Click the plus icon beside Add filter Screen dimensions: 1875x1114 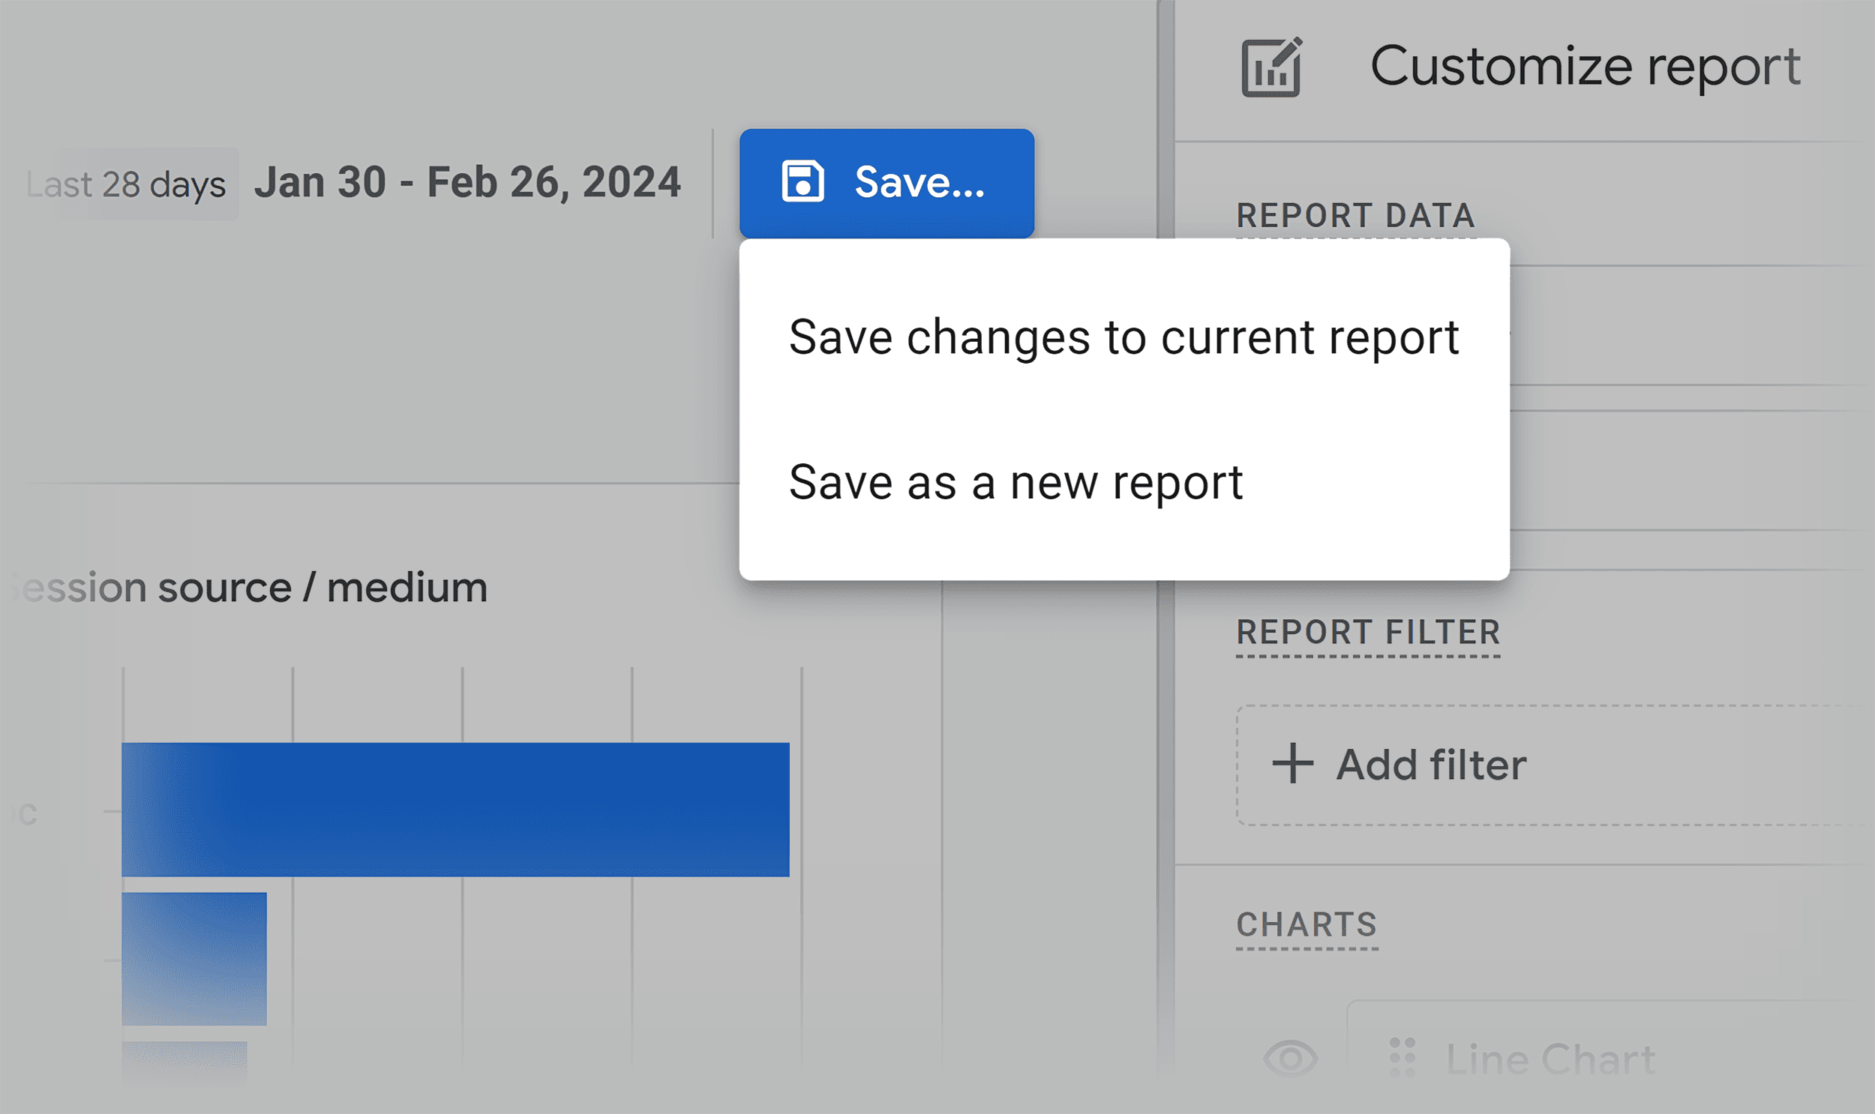tap(1292, 764)
